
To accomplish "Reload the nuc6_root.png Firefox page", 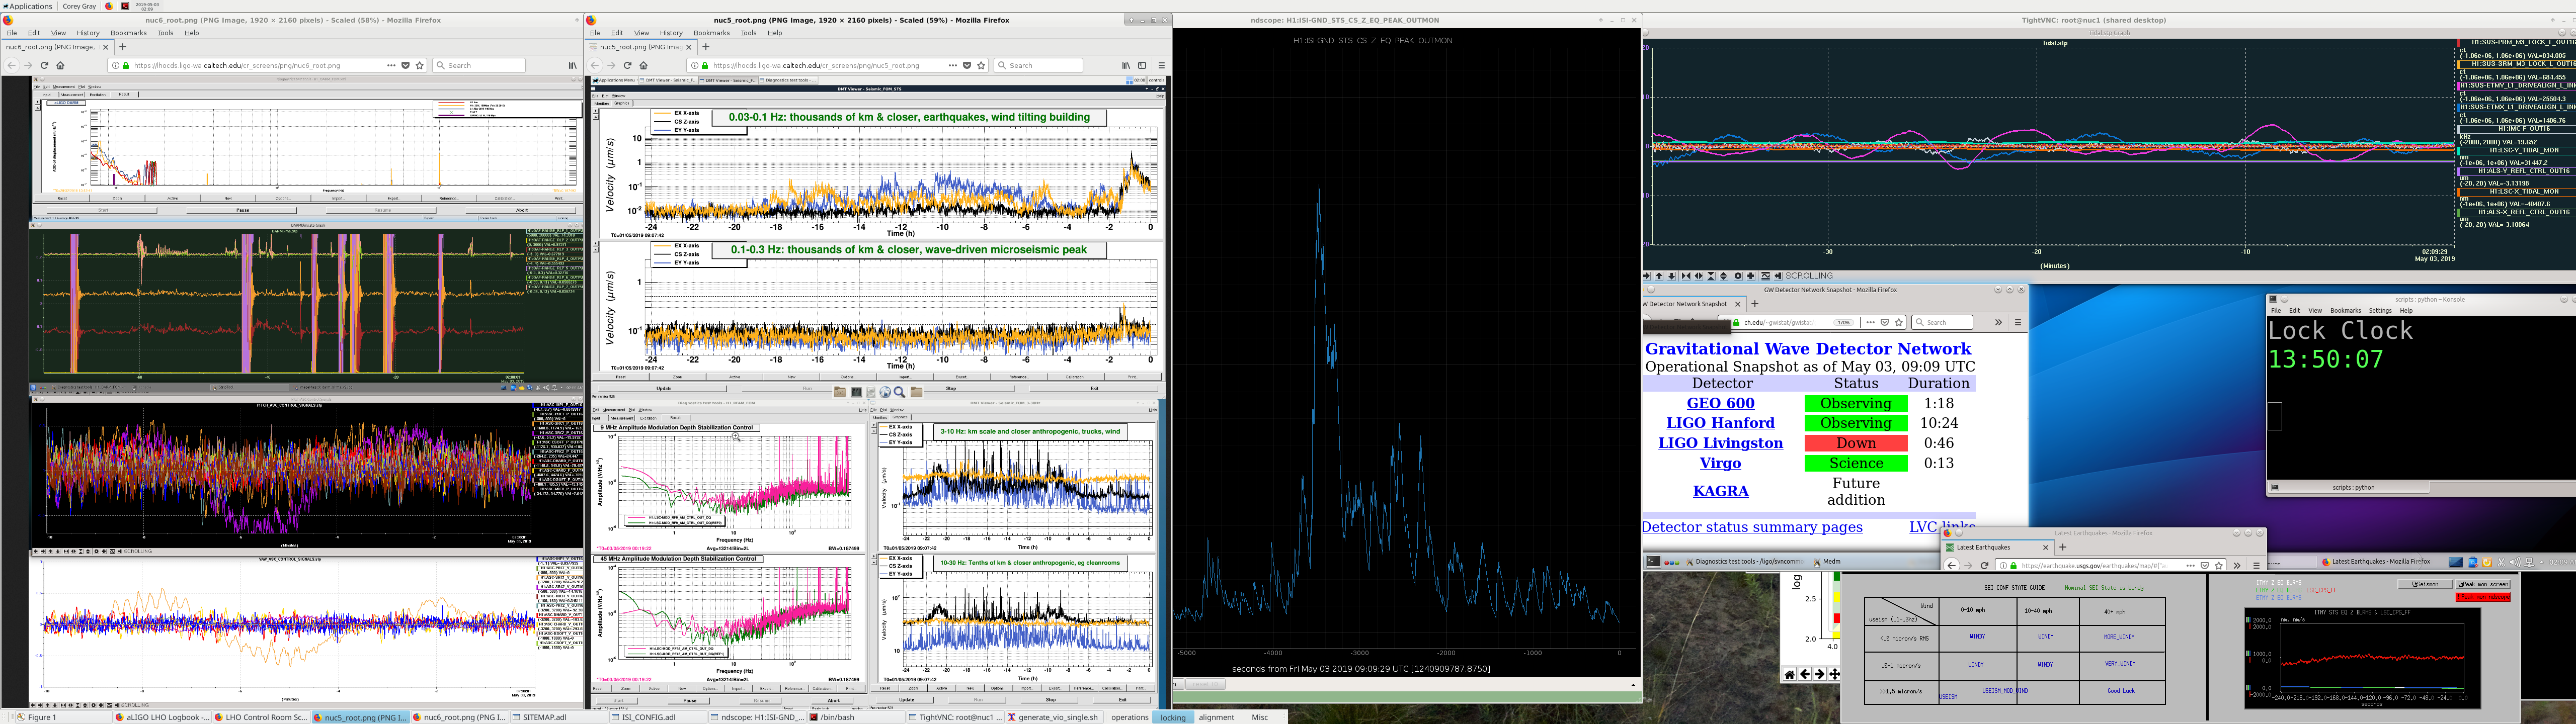I will click(44, 65).
